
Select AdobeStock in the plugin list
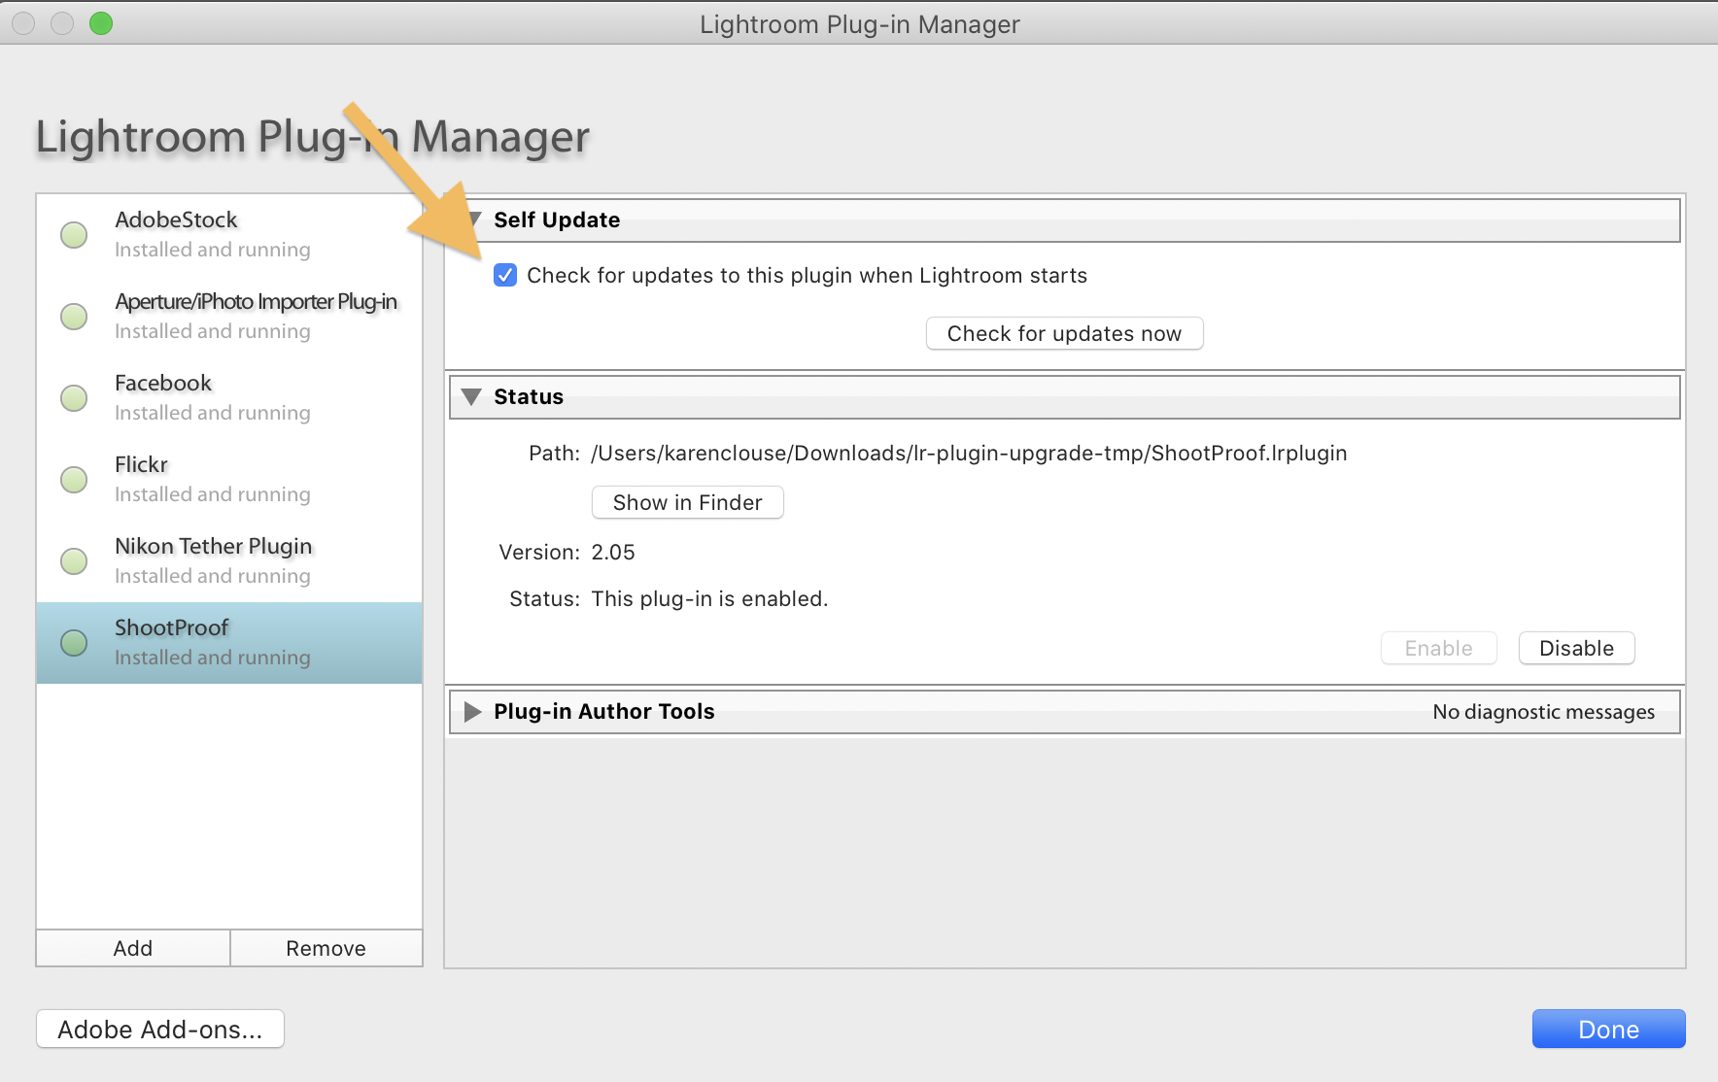click(229, 235)
